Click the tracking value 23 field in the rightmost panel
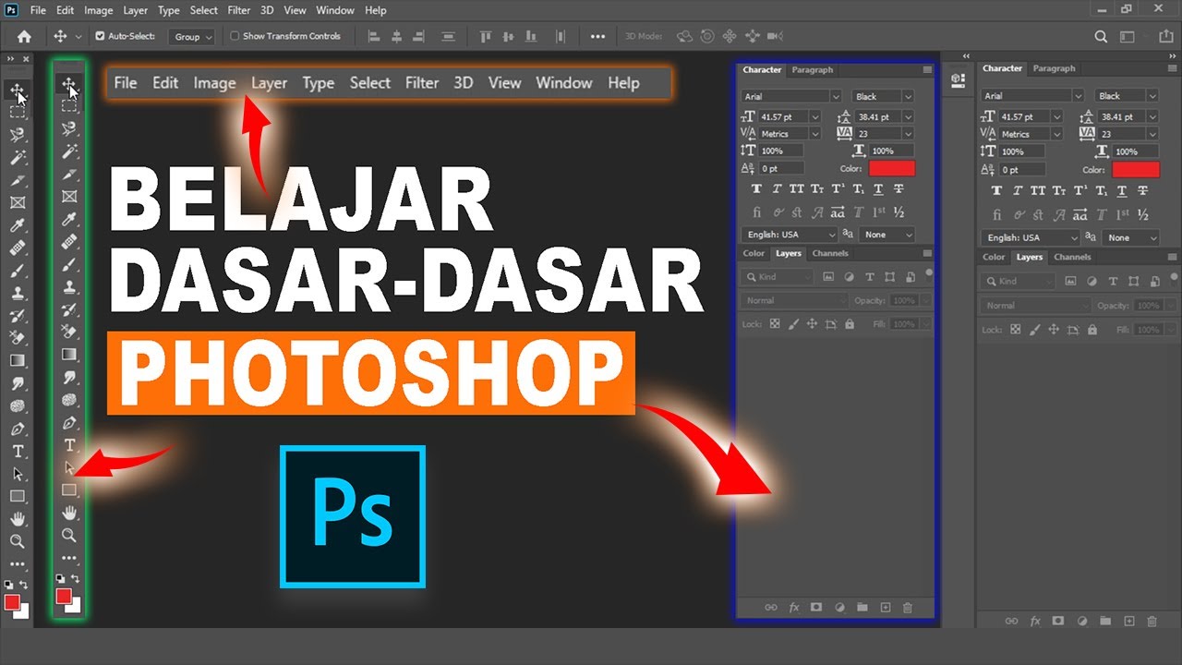The width and height of the screenshot is (1182, 665). click(x=1121, y=134)
